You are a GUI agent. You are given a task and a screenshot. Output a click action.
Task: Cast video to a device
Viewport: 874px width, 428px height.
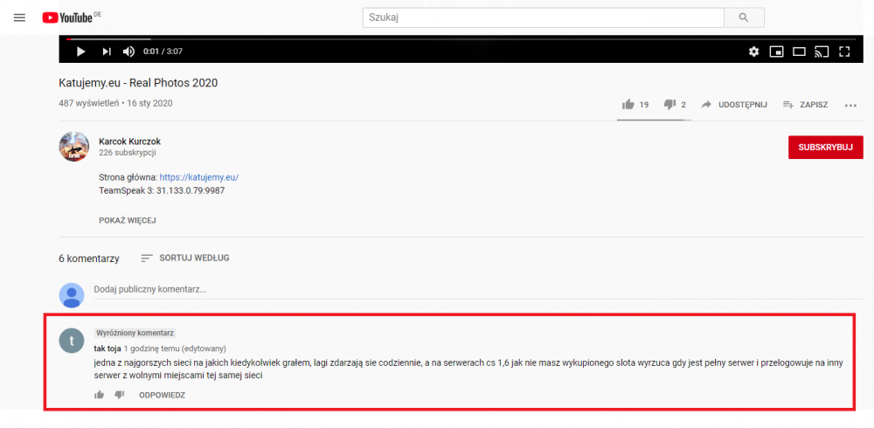click(x=822, y=52)
